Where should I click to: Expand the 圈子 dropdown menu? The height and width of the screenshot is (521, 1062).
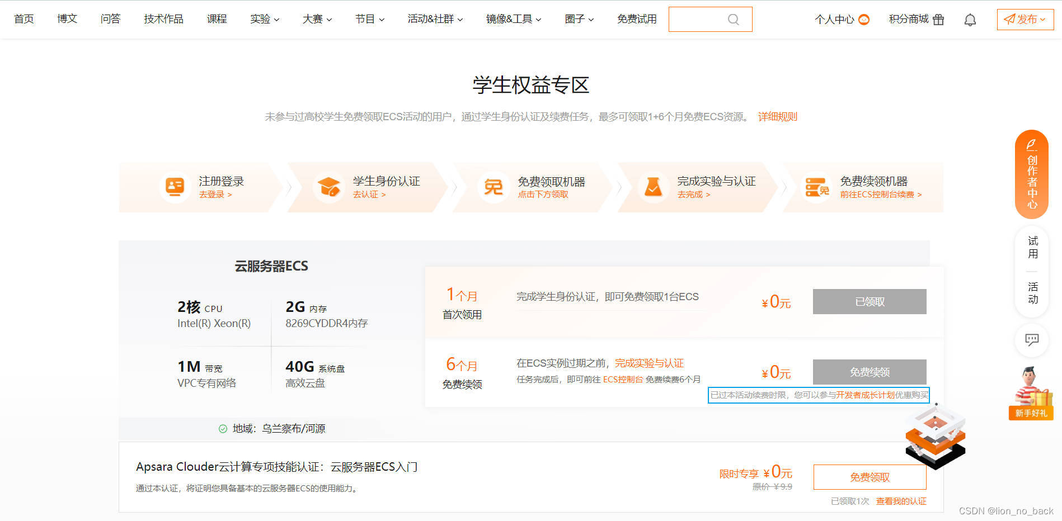click(x=579, y=19)
